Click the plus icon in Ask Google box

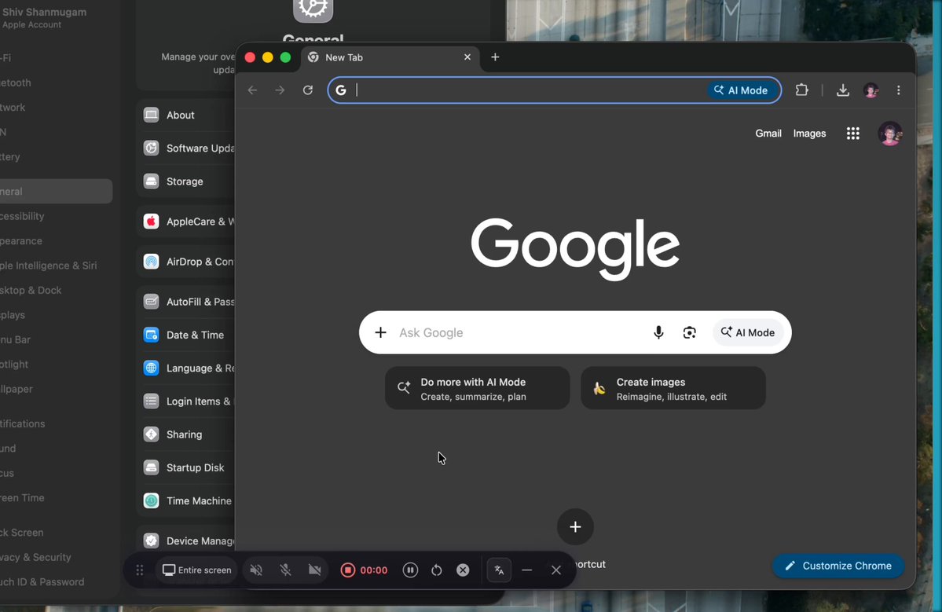(380, 332)
